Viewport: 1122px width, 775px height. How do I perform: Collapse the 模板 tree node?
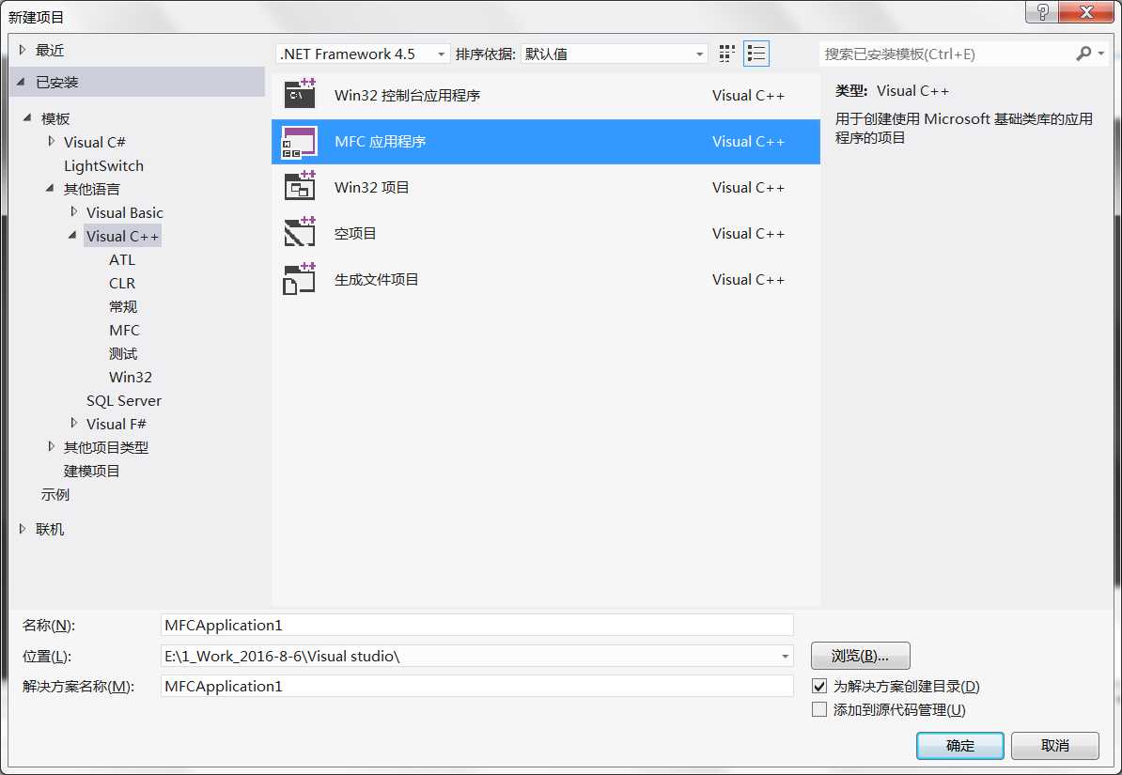(x=27, y=117)
